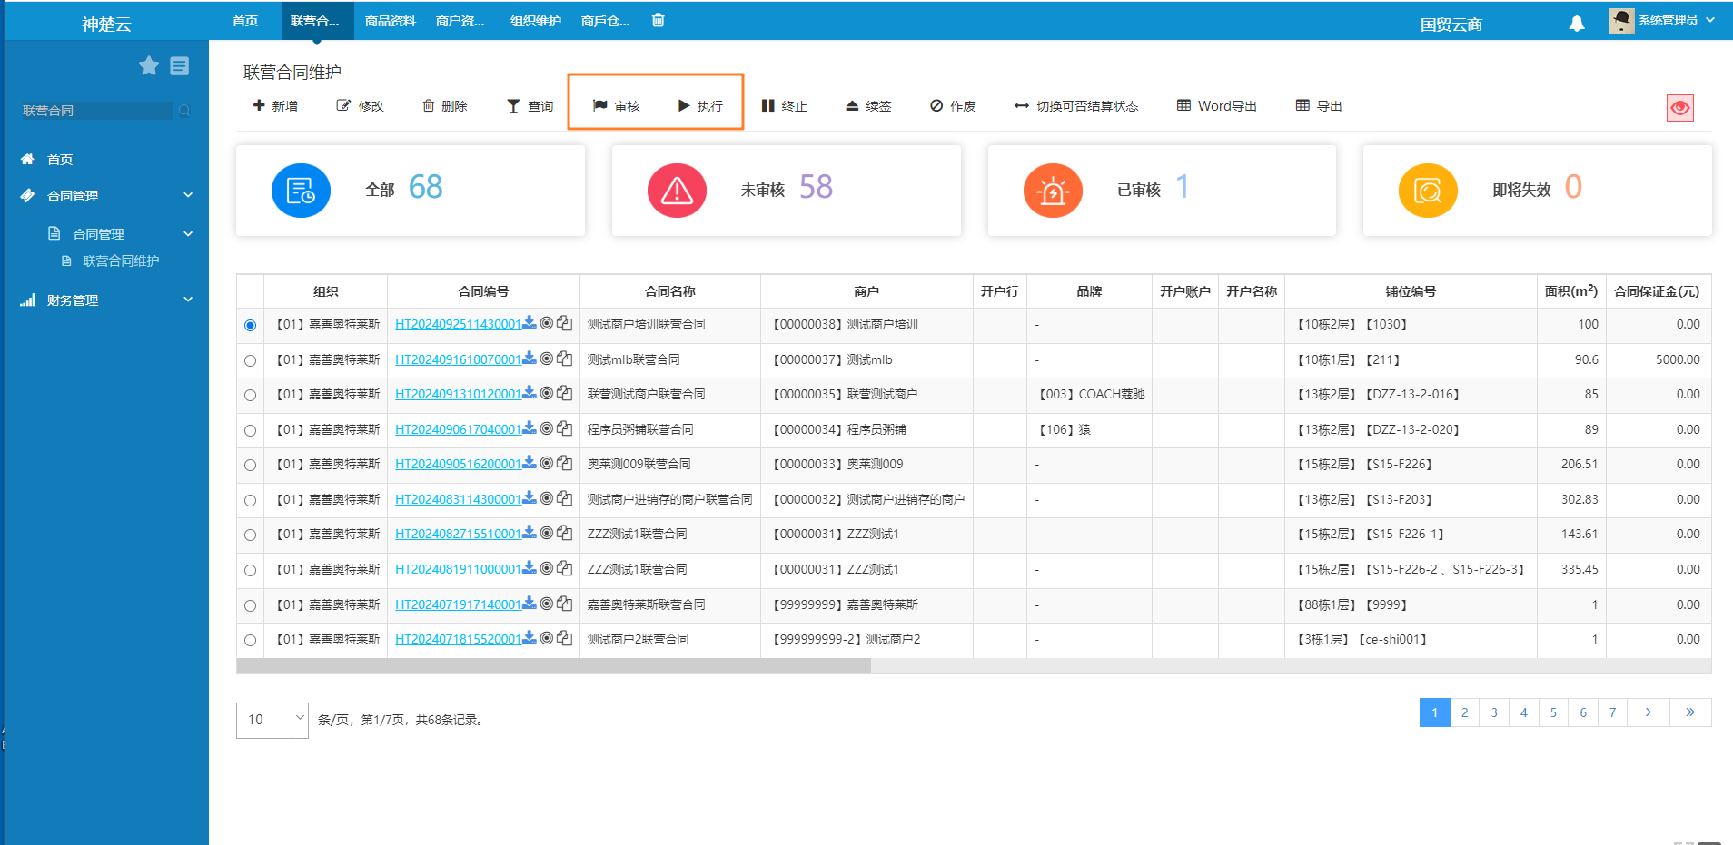1733x845 pixels.
Task: Copy icon for contract HT2024091610070001
Action: [x=564, y=359]
